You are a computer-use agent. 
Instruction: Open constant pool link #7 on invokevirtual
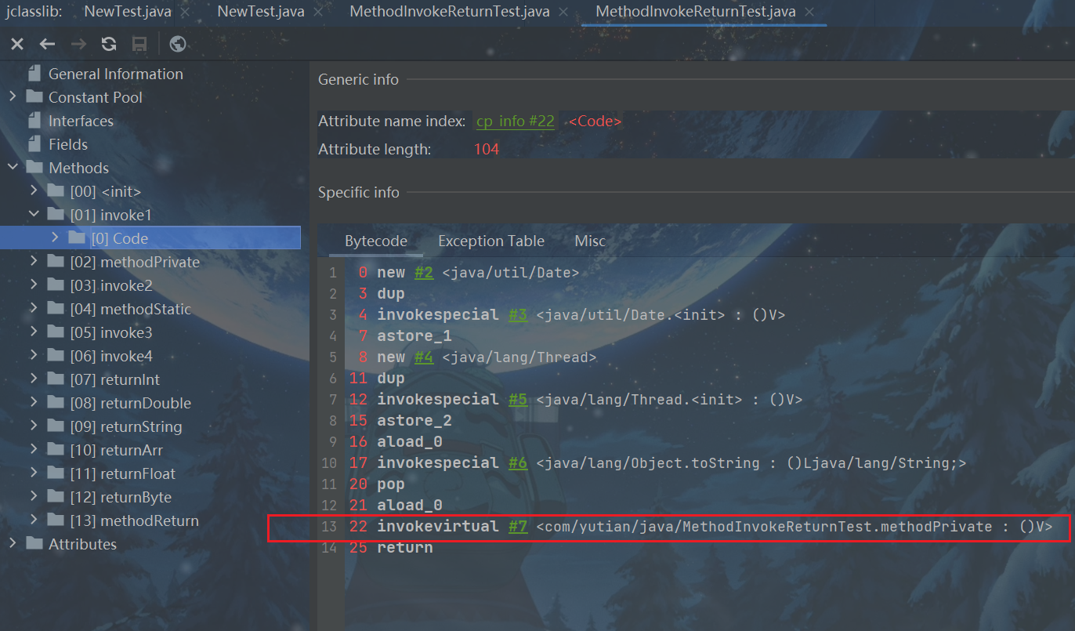click(517, 527)
